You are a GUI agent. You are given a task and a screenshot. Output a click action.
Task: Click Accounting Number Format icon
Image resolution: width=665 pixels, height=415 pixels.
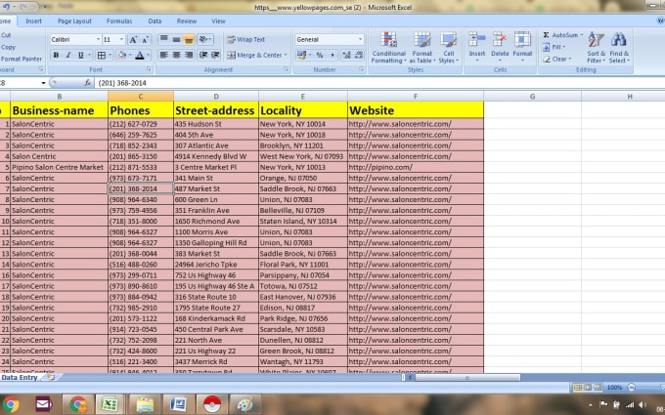[x=301, y=55]
